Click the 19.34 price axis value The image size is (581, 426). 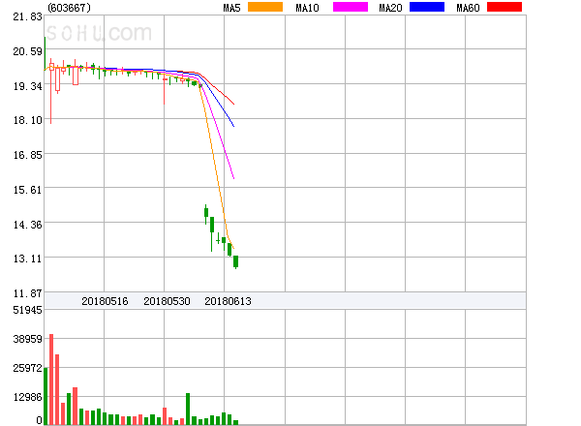tap(27, 86)
